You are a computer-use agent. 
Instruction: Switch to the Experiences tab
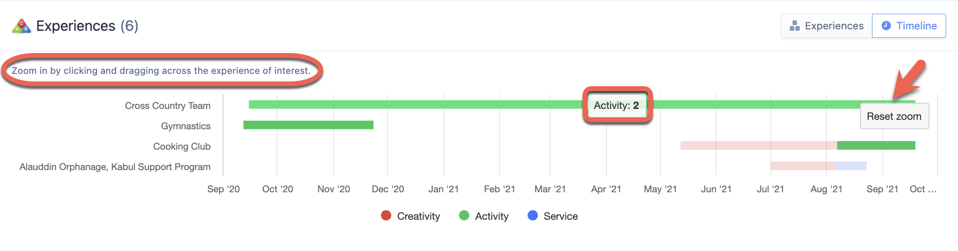(826, 26)
